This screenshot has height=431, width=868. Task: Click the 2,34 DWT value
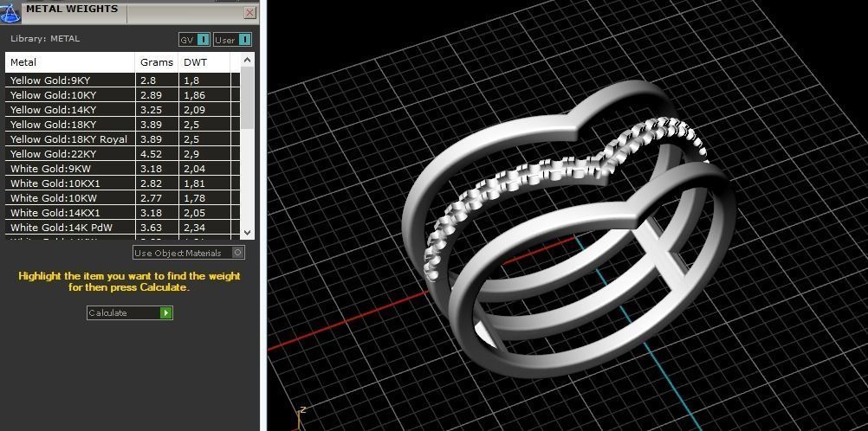point(194,228)
